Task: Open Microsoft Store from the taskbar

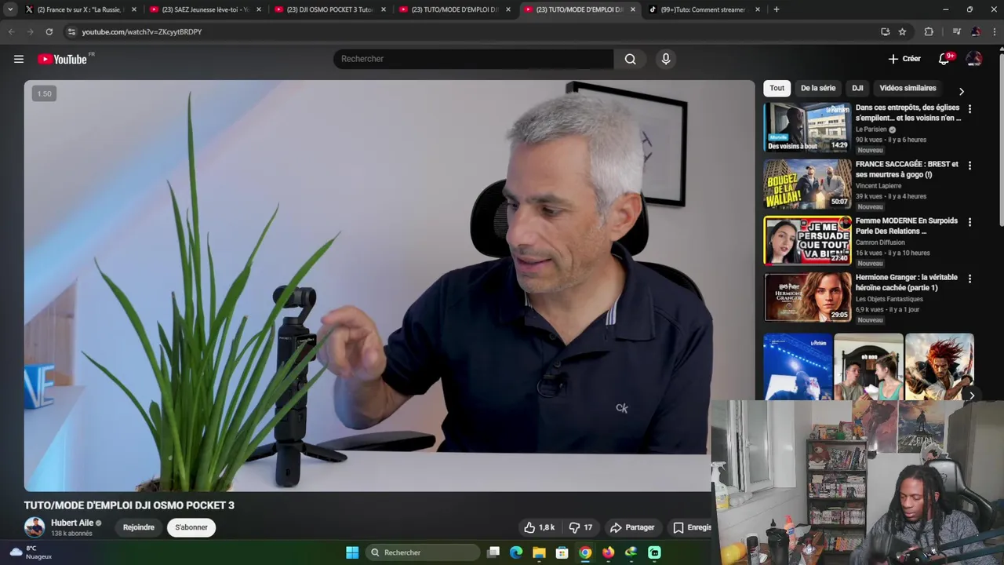Action: (562, 552)
